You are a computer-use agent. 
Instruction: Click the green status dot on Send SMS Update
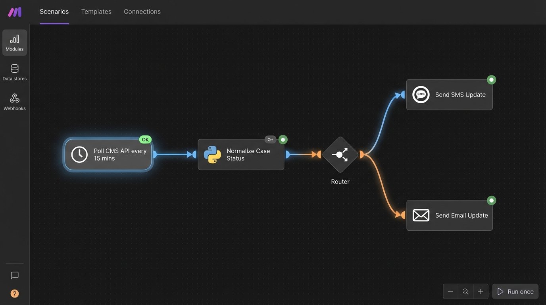pyautogui.click(x=492, y=79)
